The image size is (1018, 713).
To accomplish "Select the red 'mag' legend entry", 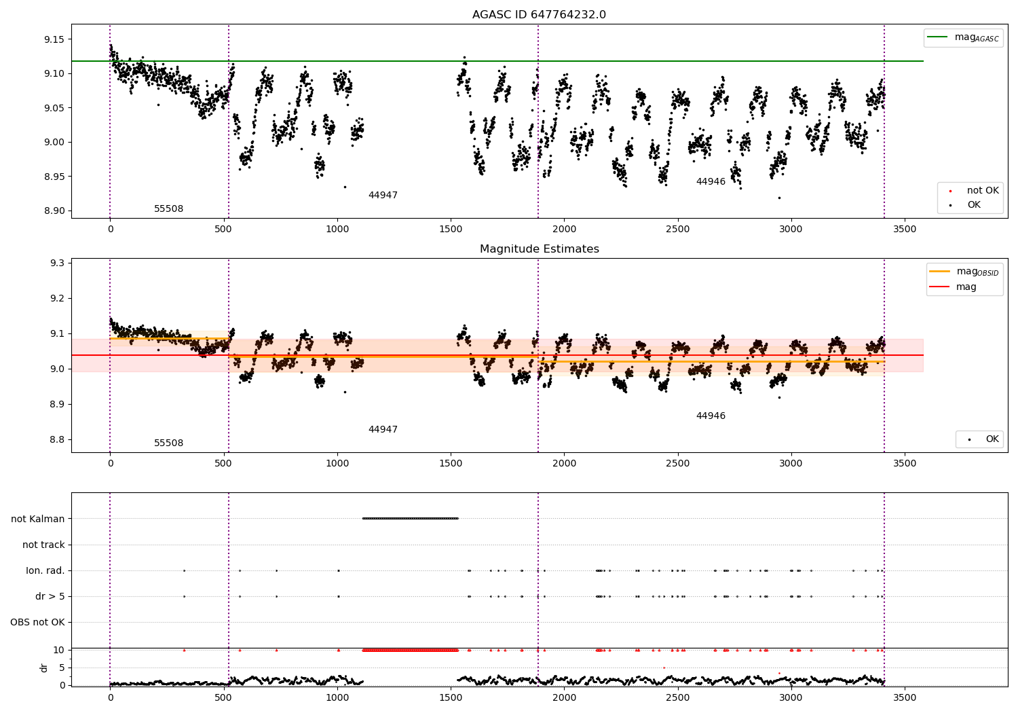I will (x=953, y=287).
